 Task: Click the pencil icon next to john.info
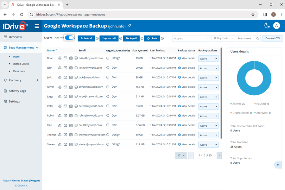pyautogui.click(x=129, y=26)
